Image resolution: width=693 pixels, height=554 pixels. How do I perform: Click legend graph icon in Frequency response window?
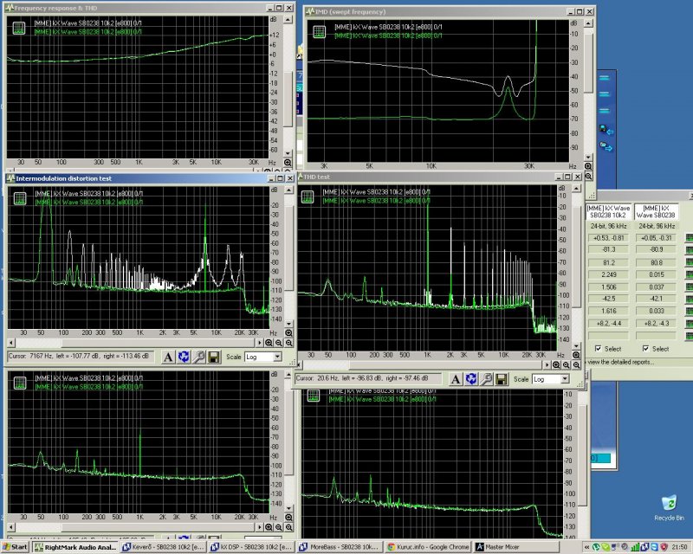[x=18, y=29]
